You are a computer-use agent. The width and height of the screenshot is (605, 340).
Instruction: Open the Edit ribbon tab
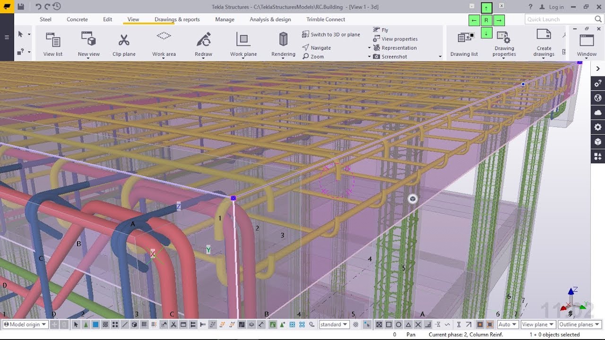108,19
